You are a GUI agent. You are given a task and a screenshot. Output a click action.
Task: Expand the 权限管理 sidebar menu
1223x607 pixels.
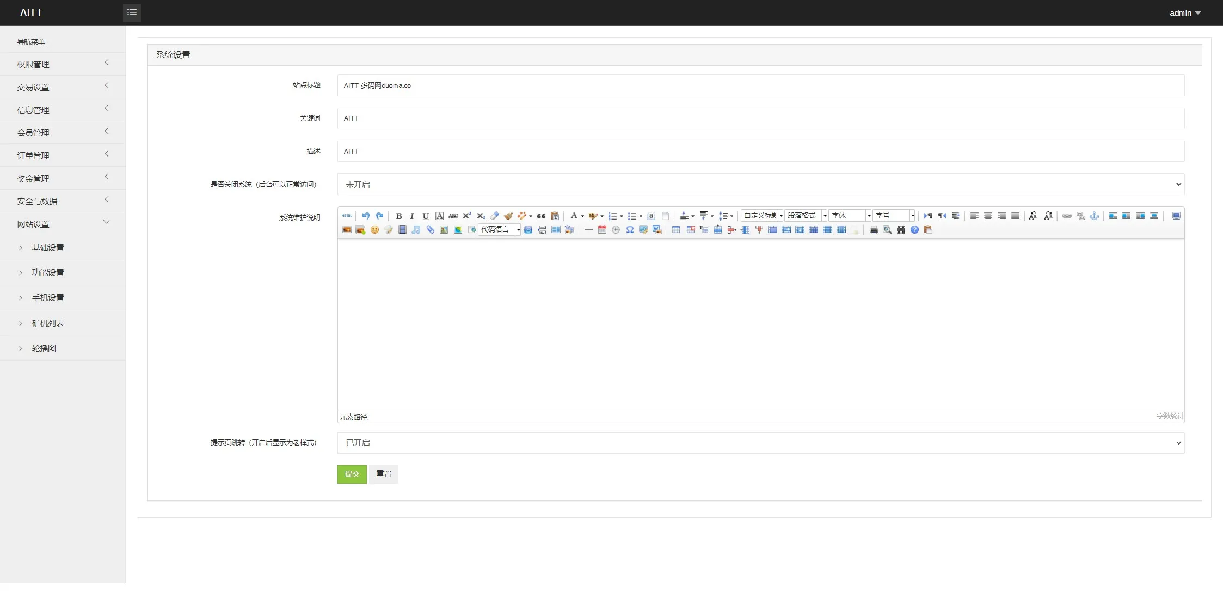click(x=63, y=64)
